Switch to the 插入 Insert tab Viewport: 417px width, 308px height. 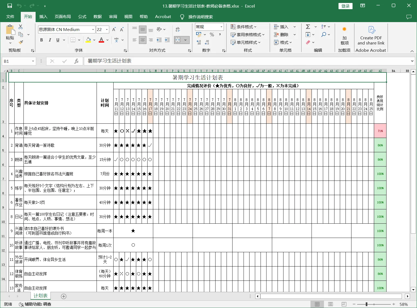coord(43,17)
